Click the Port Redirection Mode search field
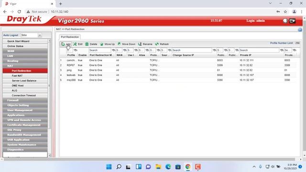Viewport: 306px width, 172px height. (x=100, y=50)
